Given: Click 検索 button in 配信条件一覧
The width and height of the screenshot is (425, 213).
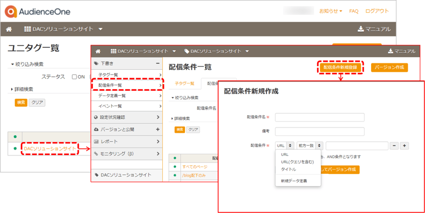Looking at the screenshot, I should tap(180, 129).
